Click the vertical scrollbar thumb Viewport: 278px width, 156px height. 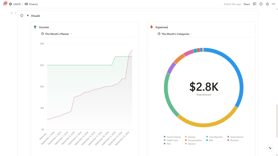[x=277, y=121]
